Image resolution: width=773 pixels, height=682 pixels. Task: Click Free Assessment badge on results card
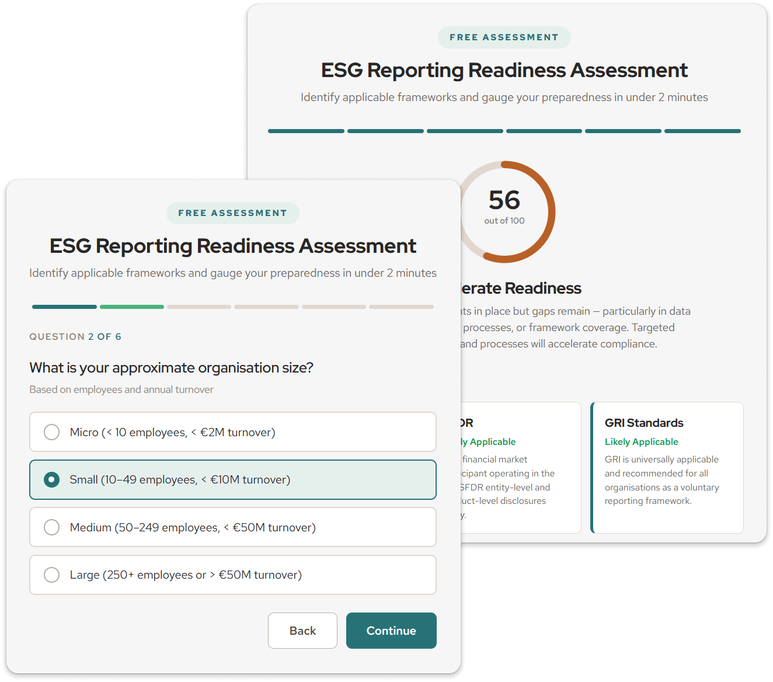point(504,37)
